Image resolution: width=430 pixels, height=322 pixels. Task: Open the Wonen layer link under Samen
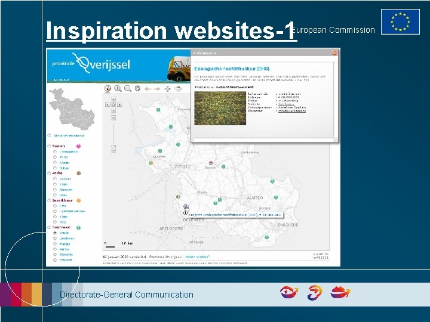(x=64, y=163)
